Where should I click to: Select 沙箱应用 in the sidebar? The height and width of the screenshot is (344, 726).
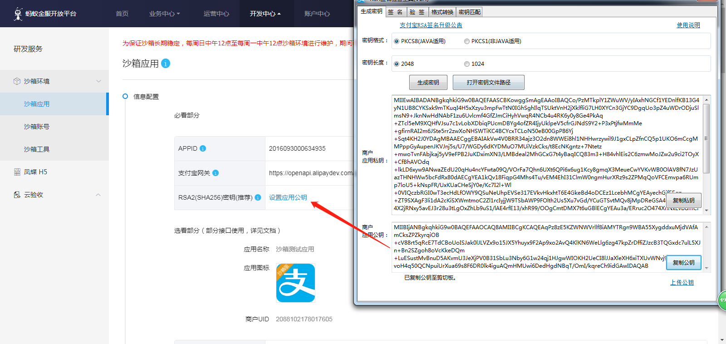coord(54,104)
